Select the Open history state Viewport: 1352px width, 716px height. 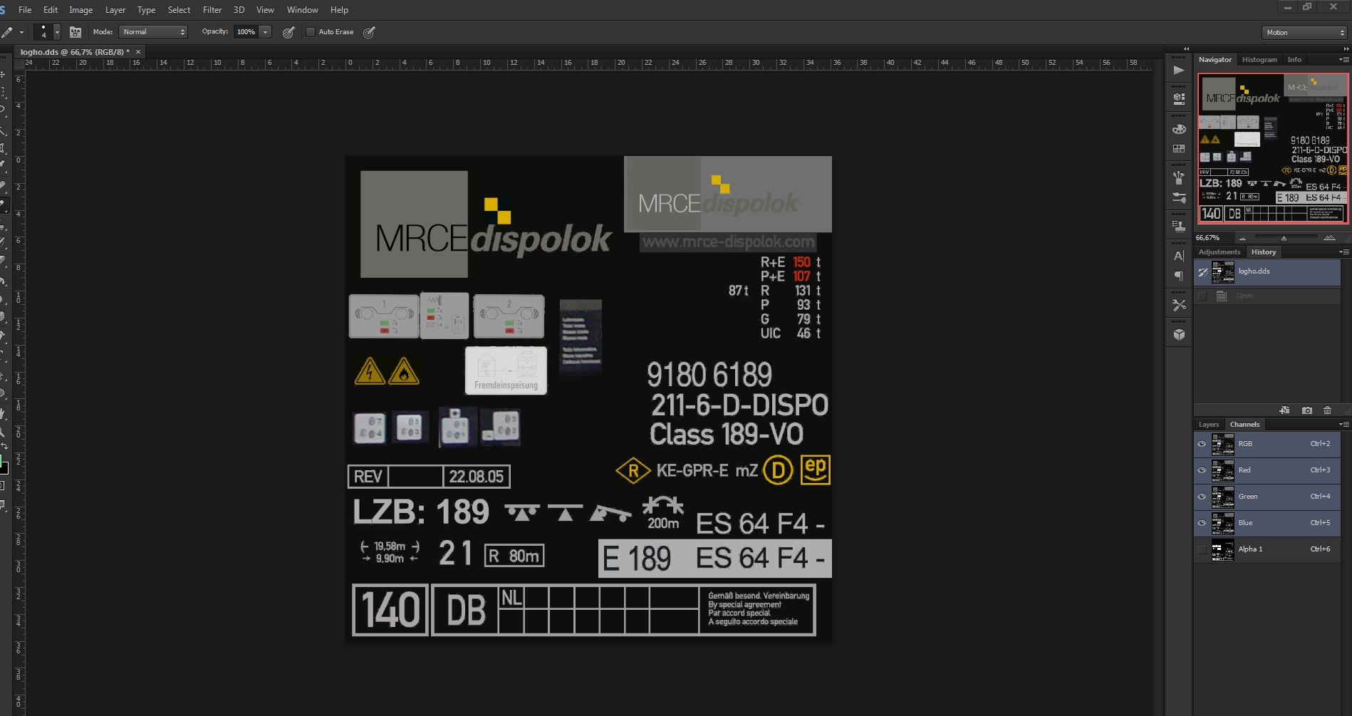pos(1267,296)
